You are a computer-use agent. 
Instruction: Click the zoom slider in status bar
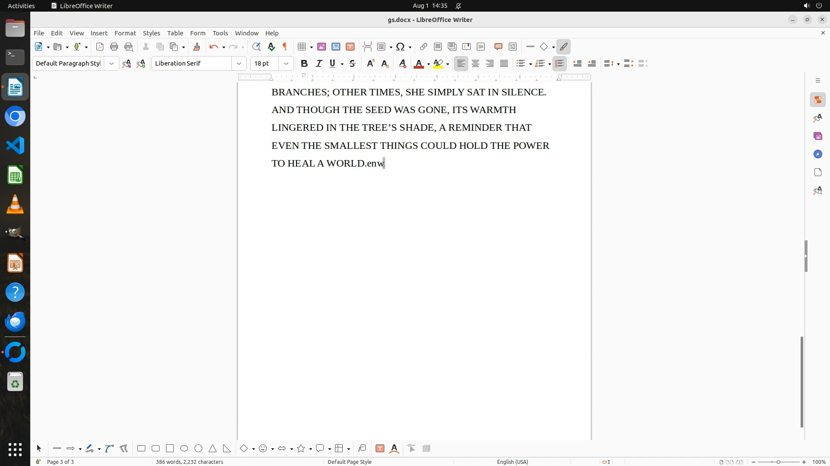pyautogui.click(x=778, y=462)
